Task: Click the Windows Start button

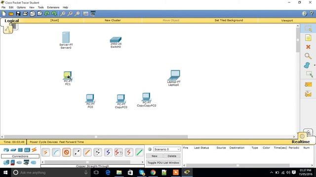Action: pyautogui.click(x=5, y=173)
